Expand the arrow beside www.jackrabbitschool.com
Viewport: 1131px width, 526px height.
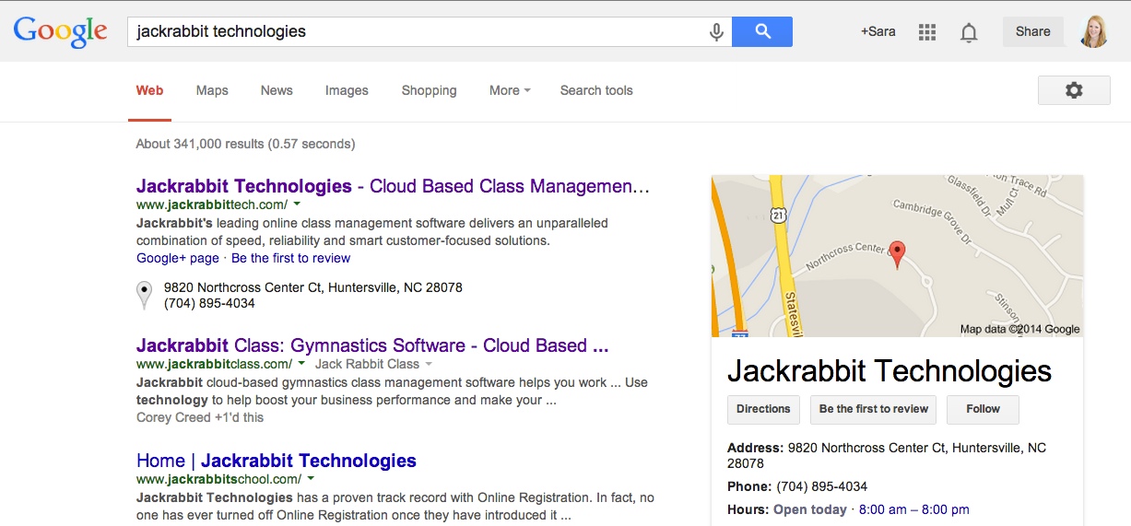tap(311, 479)
